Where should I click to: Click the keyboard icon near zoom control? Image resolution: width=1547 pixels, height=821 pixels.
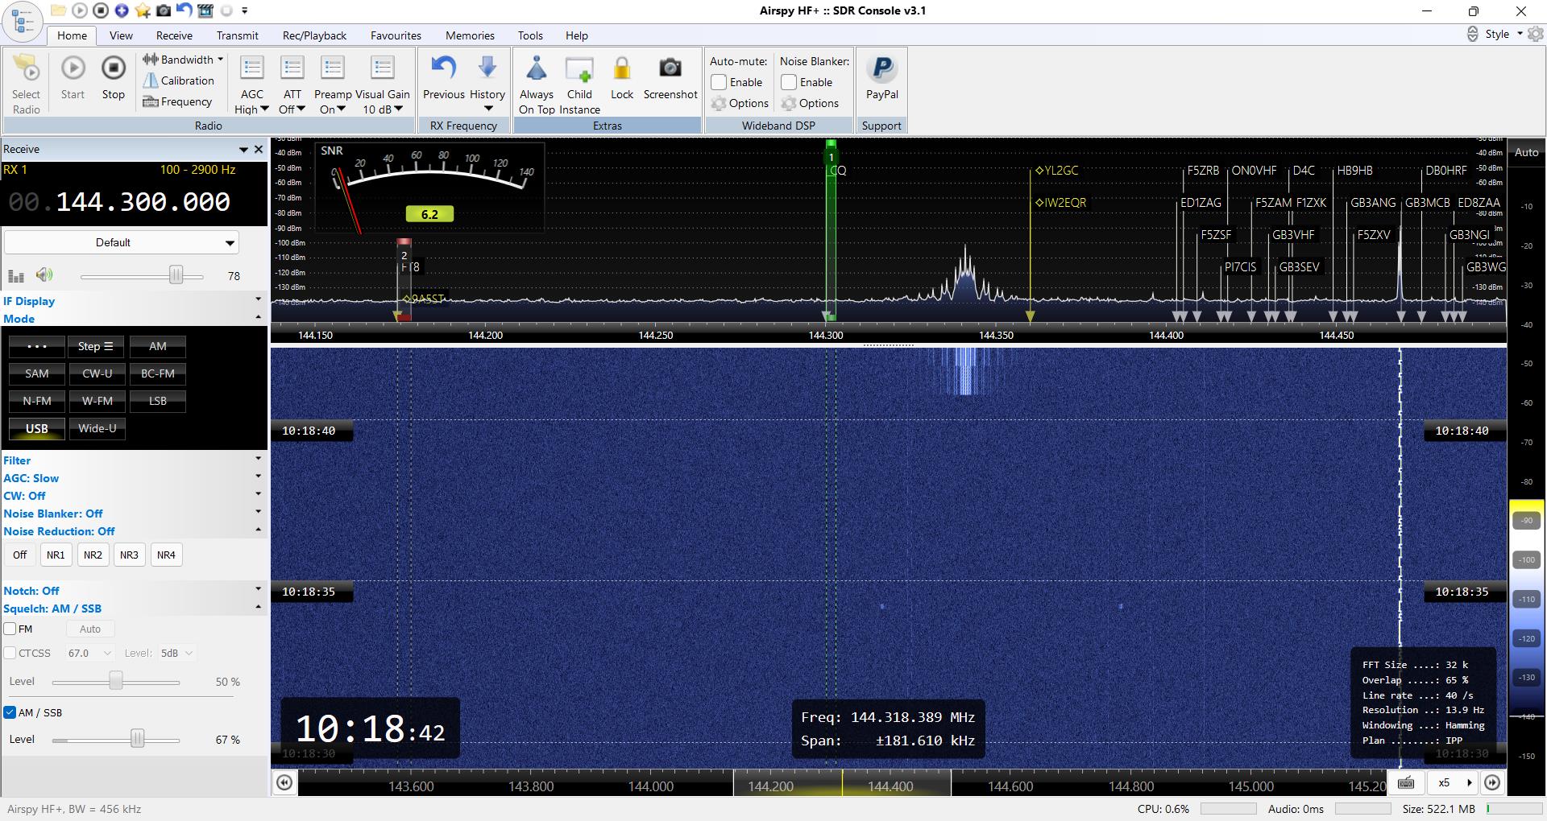tap(1406, 782)
